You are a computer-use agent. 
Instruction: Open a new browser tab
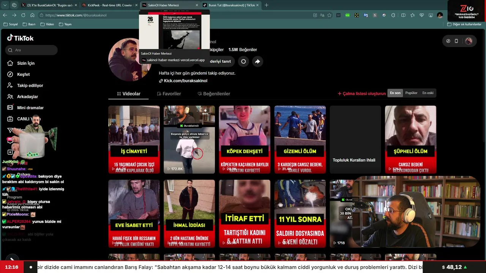(x=266, y=5)
